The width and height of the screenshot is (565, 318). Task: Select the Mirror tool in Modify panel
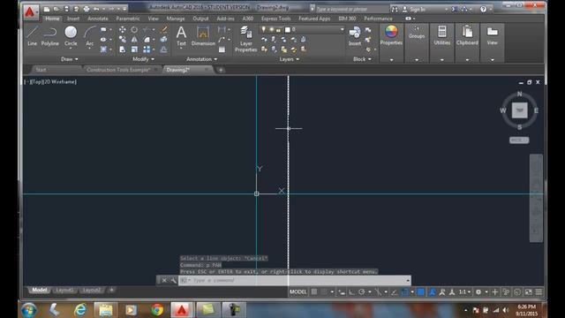134,39
